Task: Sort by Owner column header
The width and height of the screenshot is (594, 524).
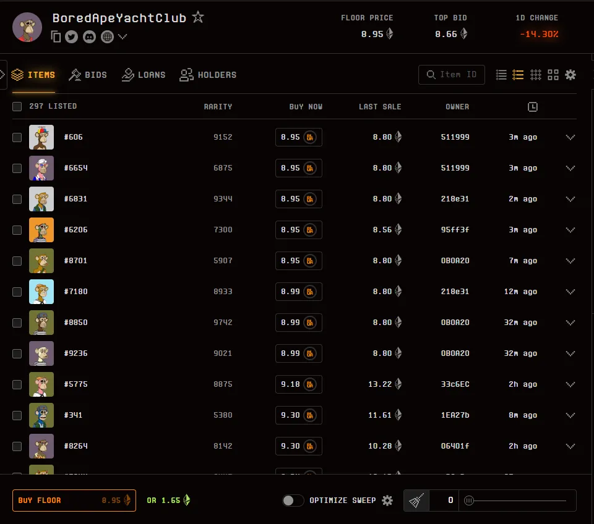Action: point(457,107)
